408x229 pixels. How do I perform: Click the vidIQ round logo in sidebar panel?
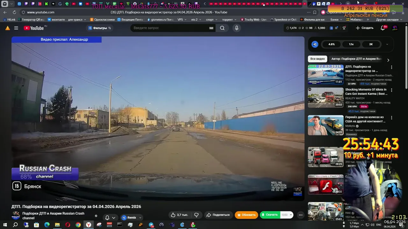[x=315, y=44]
